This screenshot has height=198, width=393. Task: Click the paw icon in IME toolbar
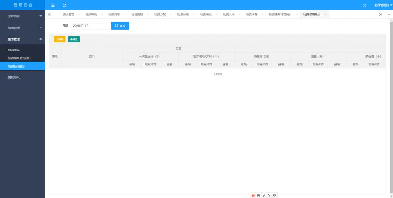pos(253,195)
